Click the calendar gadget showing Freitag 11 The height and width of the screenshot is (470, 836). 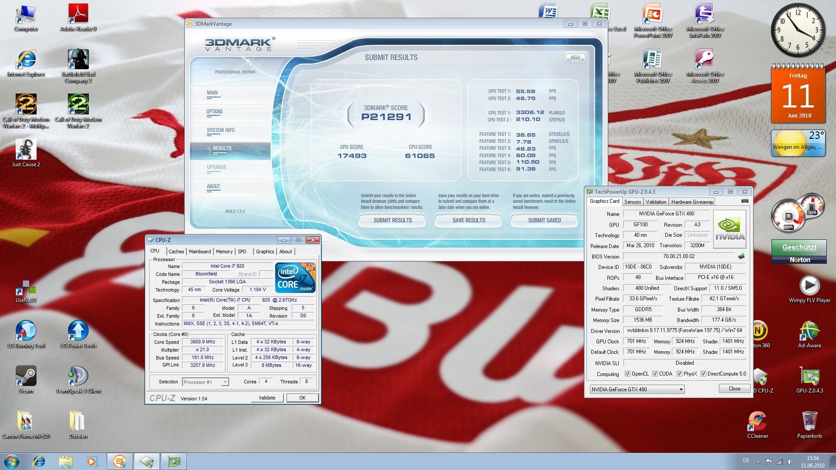pos(798,94)
